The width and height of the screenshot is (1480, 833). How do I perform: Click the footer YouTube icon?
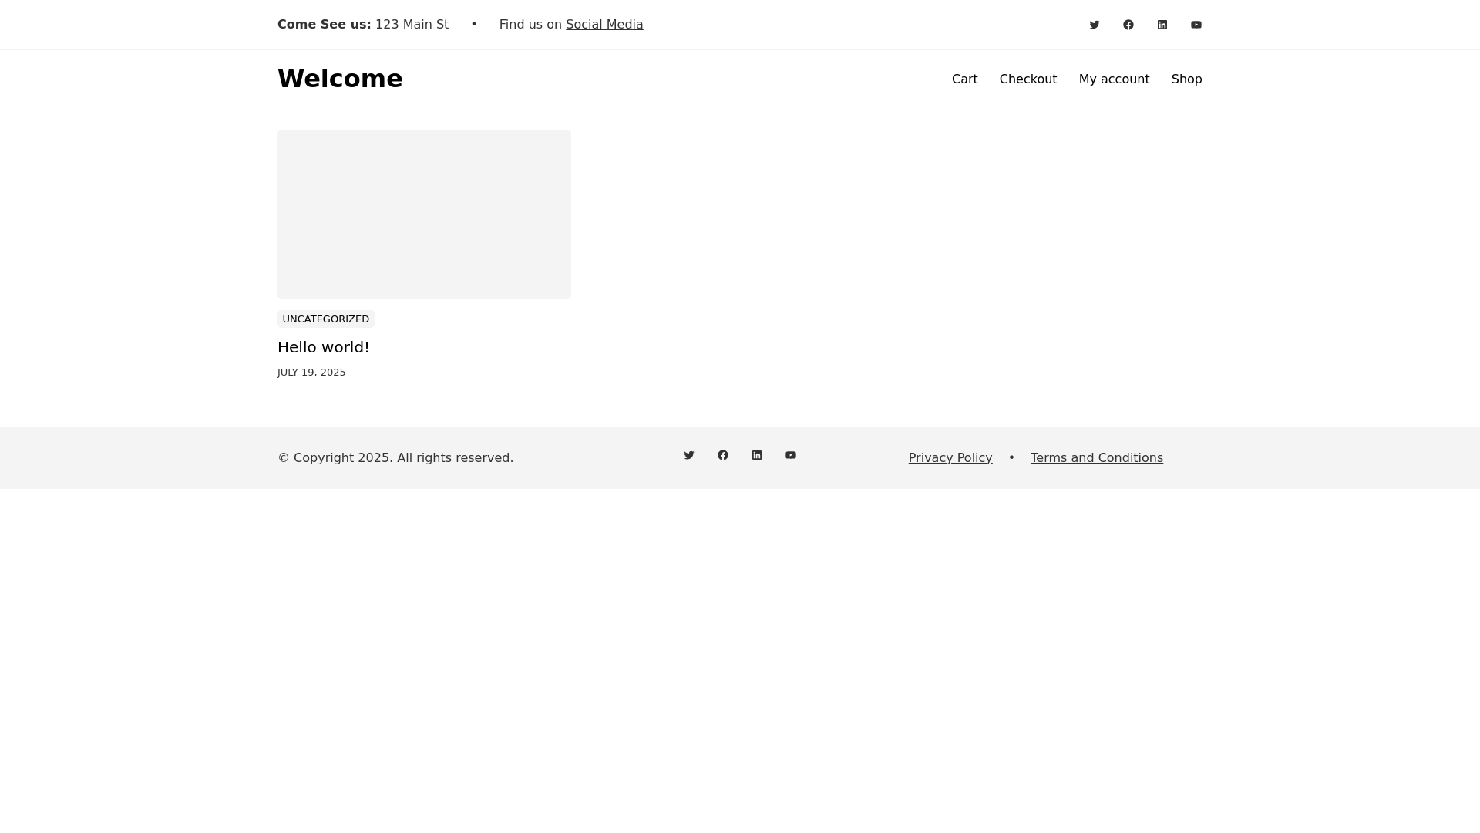point(791,455)
